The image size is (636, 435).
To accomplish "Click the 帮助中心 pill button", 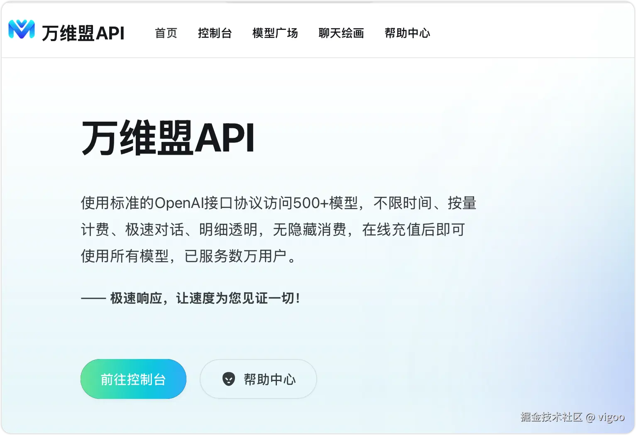I will click(x=258, y=379).
